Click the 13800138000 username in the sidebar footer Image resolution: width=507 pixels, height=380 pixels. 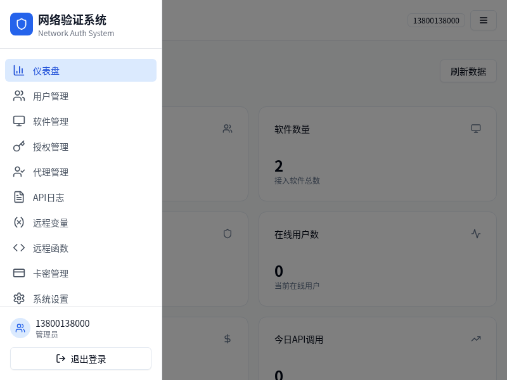click(62, 323)
